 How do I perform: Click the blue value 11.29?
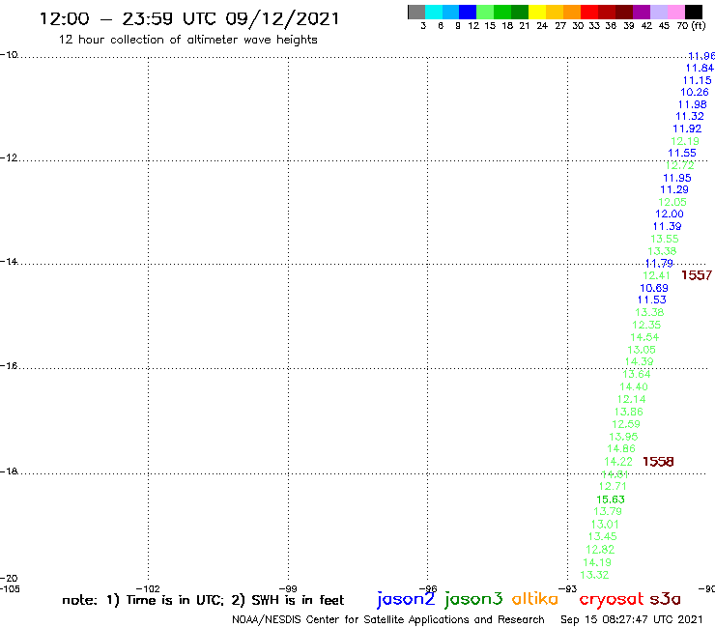[674, 189]
